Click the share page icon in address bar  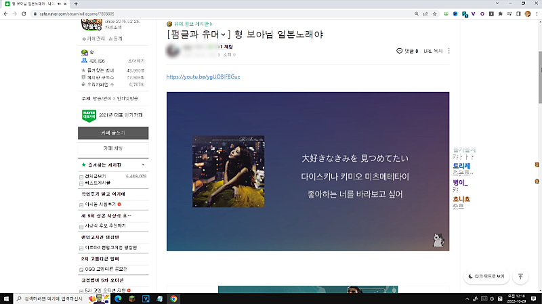pyautogui.click(x=425, y=14)
